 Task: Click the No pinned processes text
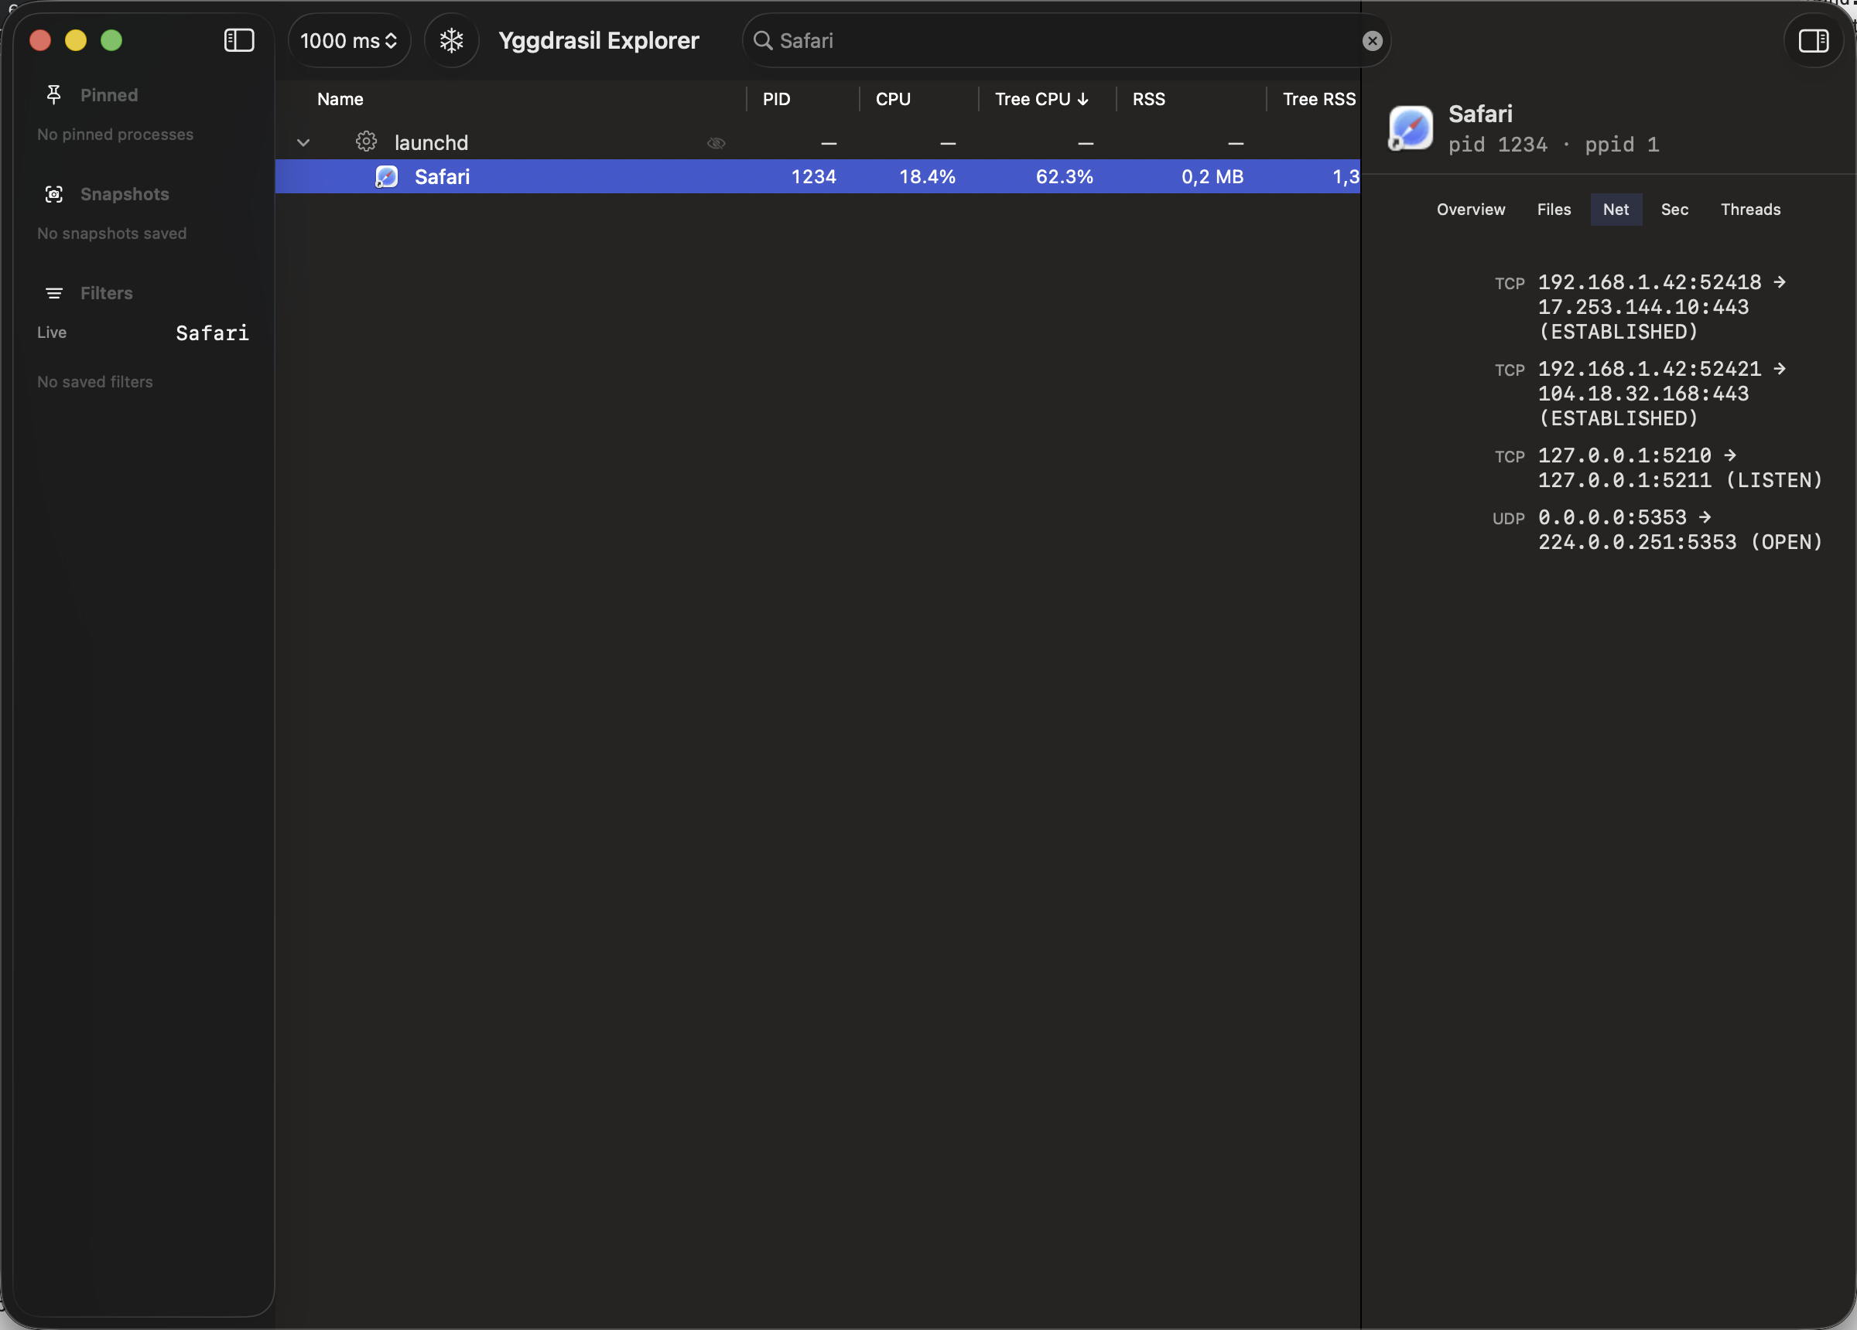pyautogui.click(x=115, y=135)
